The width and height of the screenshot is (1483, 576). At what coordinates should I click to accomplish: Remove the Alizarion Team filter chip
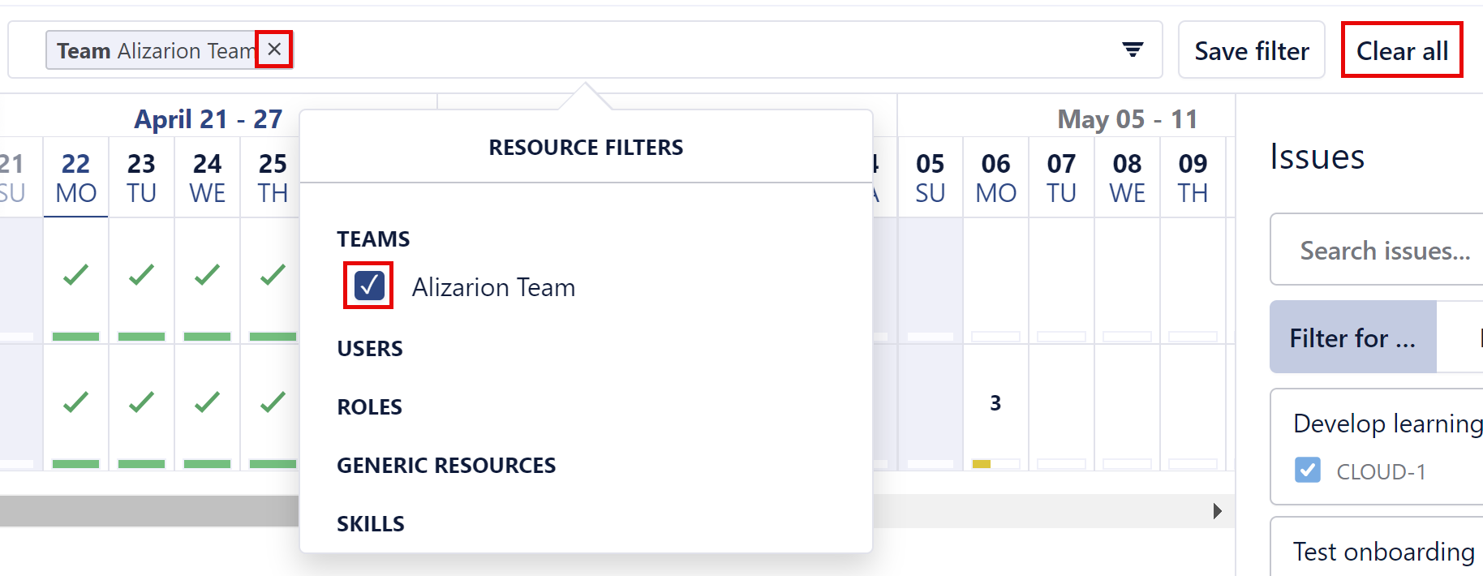pyautogui.click(x=274, y=49)
